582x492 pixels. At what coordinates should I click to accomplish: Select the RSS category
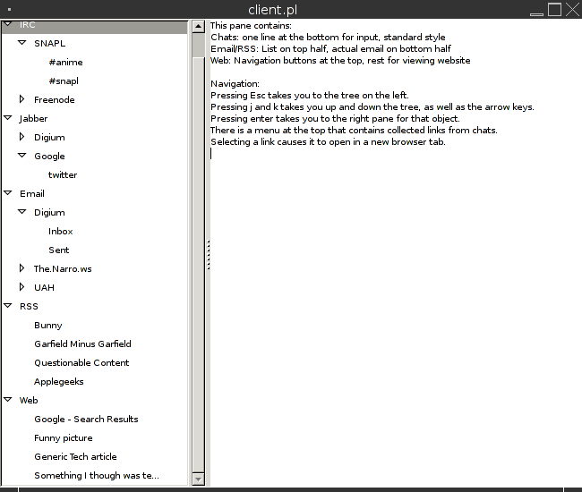[29, 307]
